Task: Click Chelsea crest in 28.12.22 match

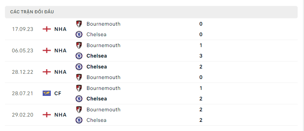Action: click(x=79, y=67)
